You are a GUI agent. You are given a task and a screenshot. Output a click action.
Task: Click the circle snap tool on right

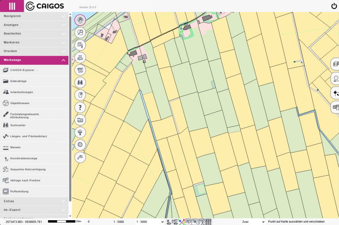pyautogui.click(x=335, y=79)
